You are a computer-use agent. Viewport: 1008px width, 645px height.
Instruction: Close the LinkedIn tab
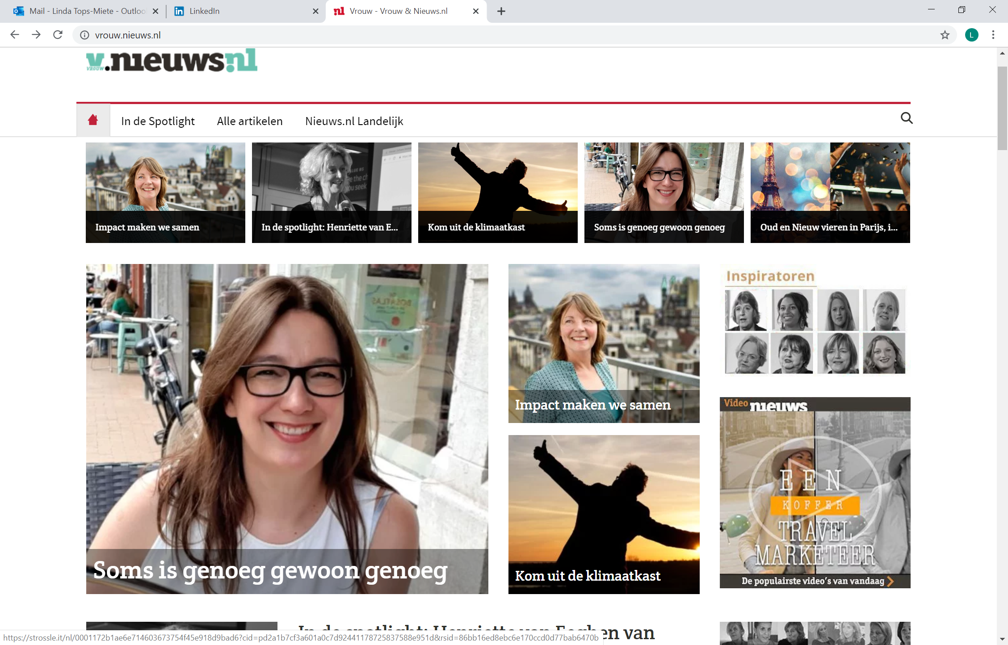315,11
